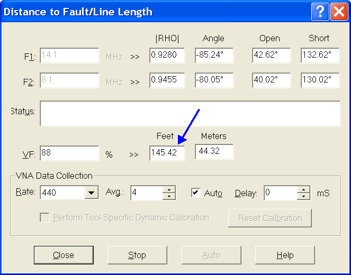The height and width of the screenshot is (275, 351).
Task: Click the F1 Open value 42.62°
Action: point(271,55)
